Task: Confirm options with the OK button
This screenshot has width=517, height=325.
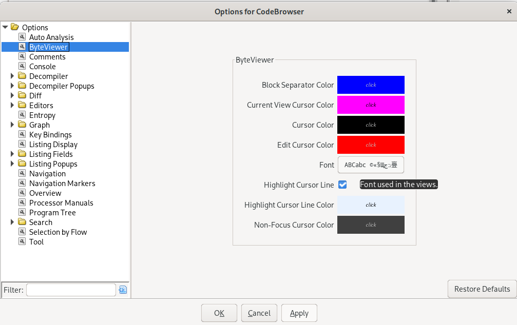Action: click(219, 313)
